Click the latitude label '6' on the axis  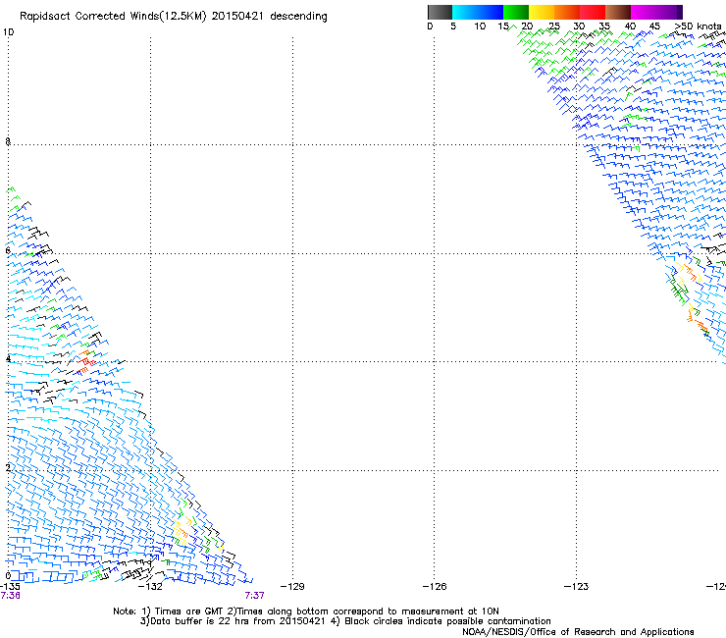coord(8,250)
